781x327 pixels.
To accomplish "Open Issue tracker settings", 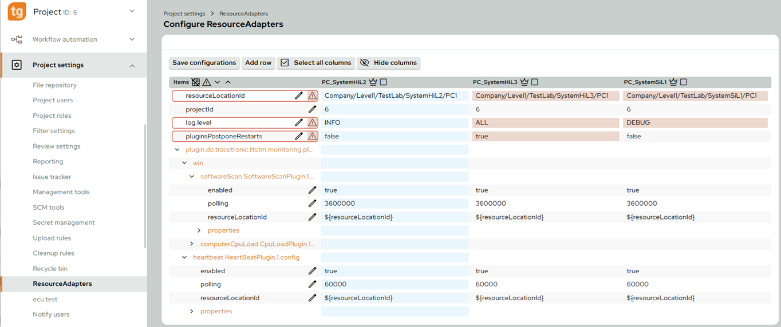I will click(x=52, y=177).
